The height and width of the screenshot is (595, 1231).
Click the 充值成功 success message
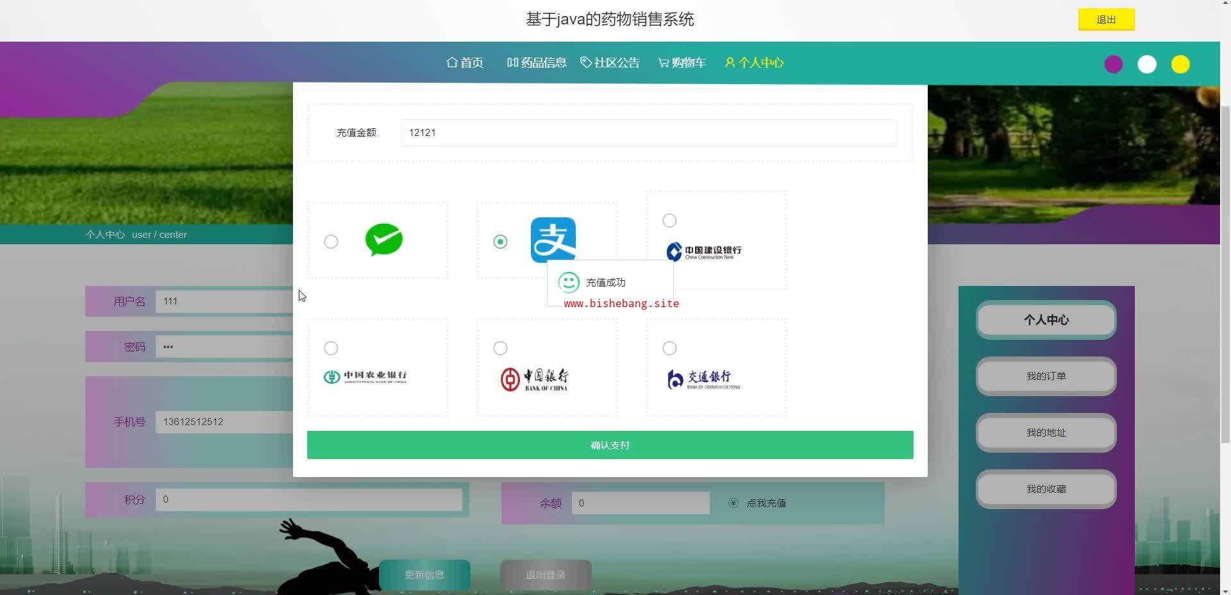point(605,283)
